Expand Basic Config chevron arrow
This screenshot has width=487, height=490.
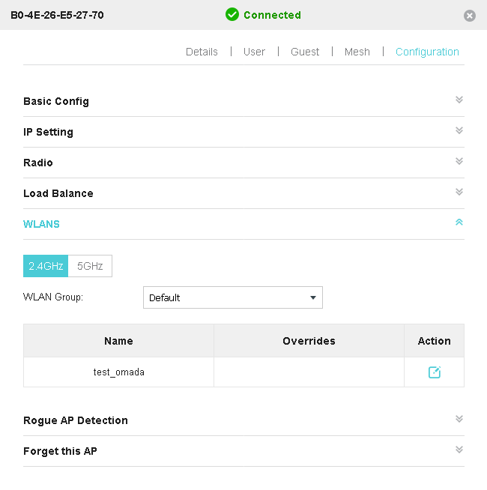click(459, 100)
